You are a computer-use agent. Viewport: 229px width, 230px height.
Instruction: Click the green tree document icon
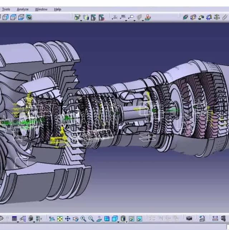[x=93, y=17]
